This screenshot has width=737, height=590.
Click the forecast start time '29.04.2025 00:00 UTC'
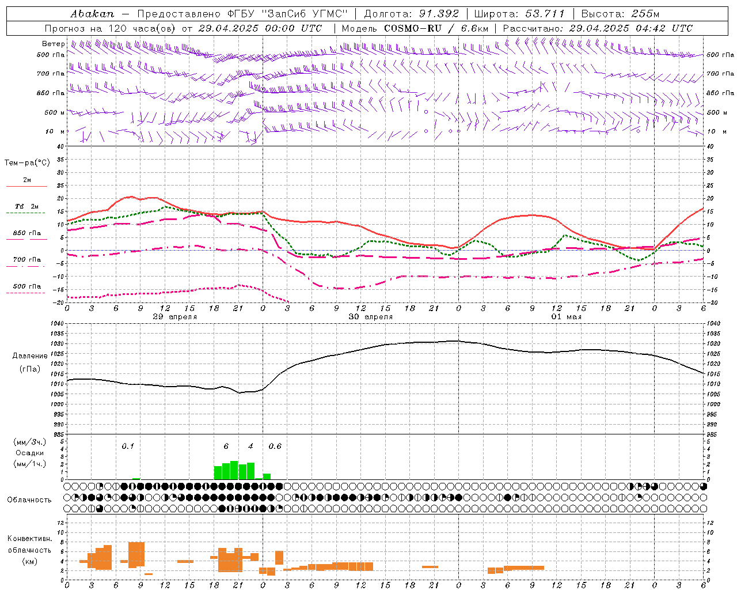point(260,28)
